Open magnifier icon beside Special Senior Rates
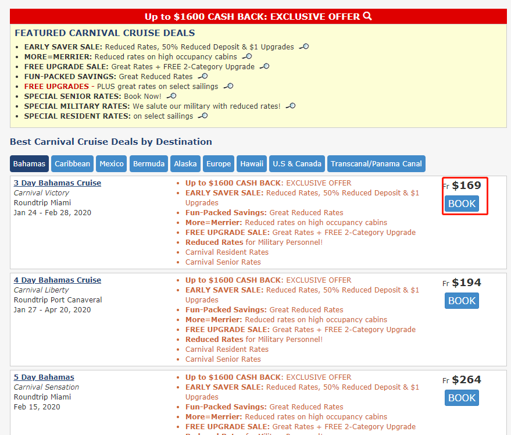Screen dimensions: 511x435 [171, 96]
